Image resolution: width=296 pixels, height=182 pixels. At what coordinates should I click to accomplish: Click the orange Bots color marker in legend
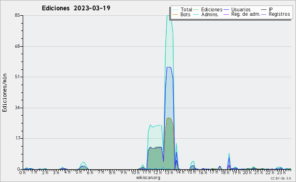175,15
